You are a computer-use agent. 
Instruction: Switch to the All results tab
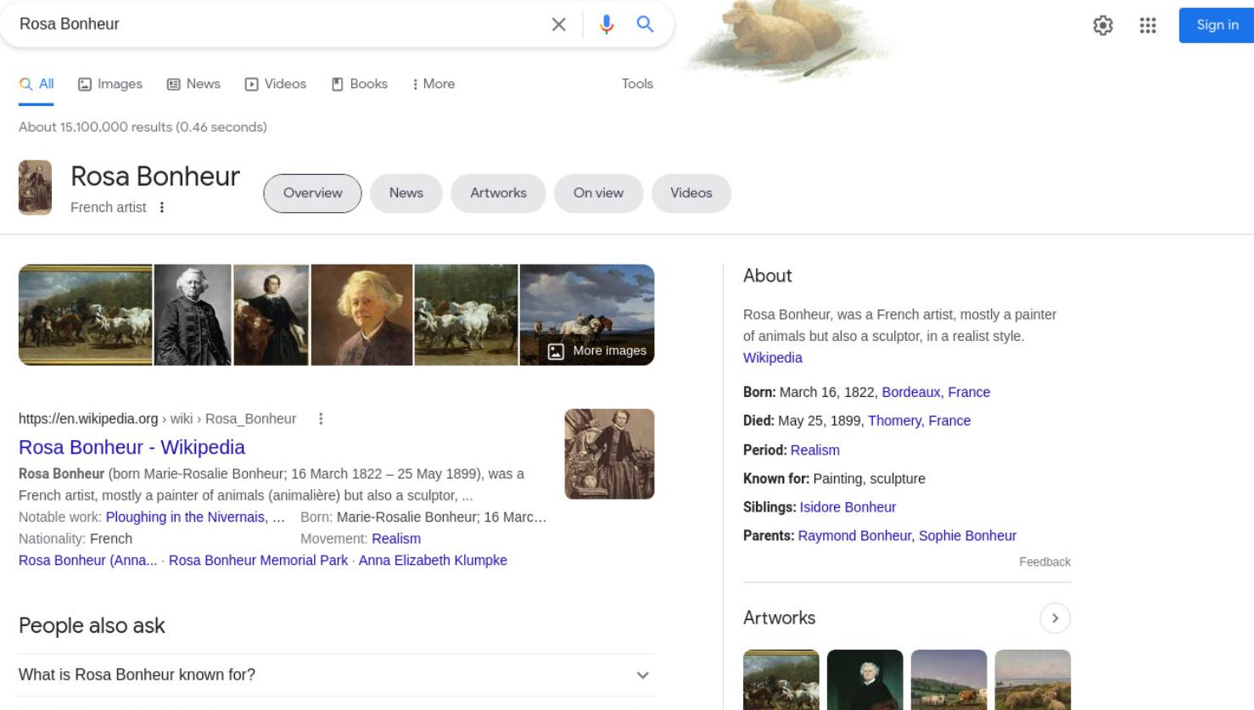click(36, 84)
